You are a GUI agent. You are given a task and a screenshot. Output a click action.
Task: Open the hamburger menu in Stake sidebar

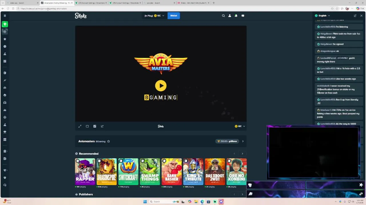tap(5, 16)
